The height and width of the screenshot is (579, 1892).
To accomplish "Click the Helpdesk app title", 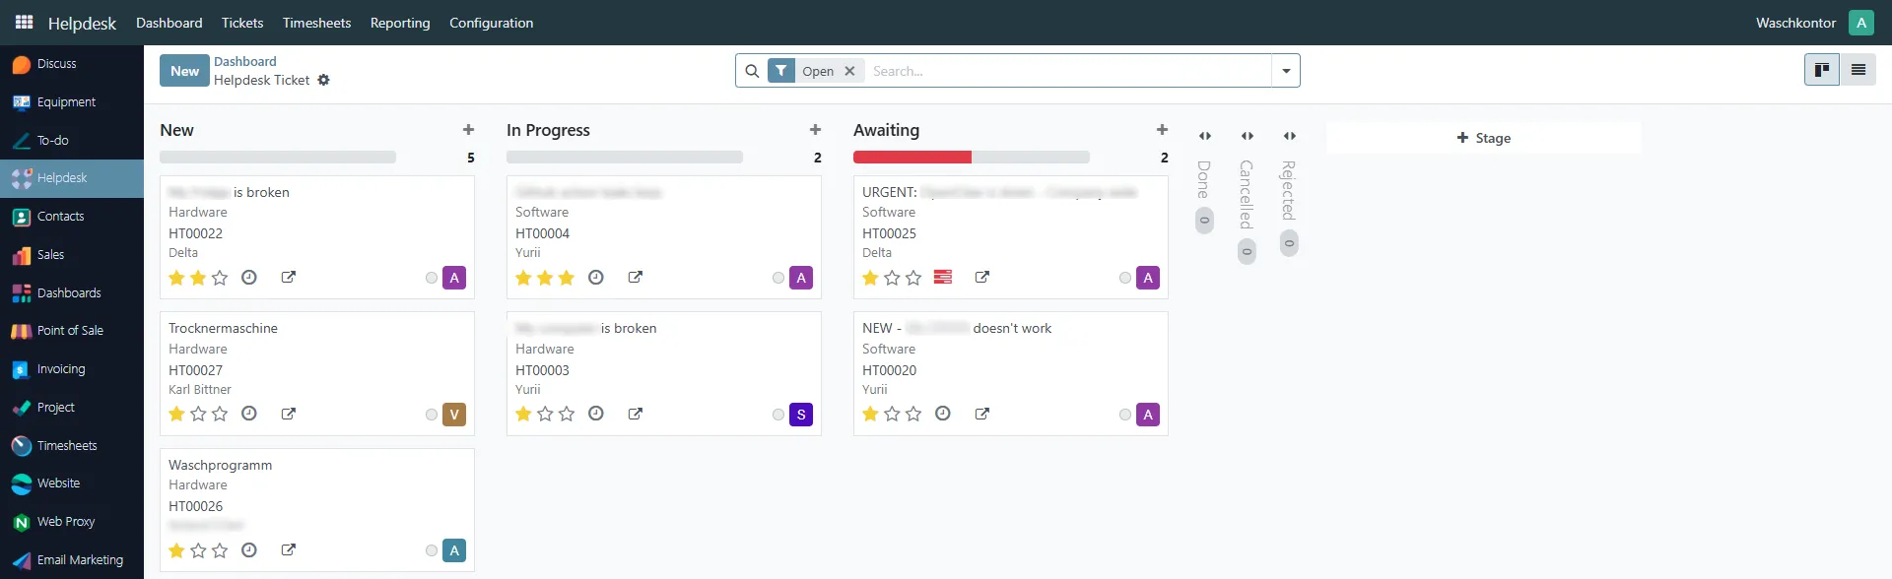I will 82,23.
